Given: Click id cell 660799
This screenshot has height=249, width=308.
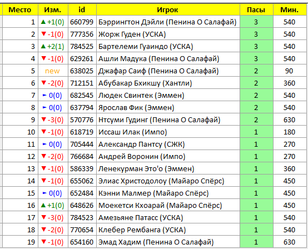Looking at the screenshot, I should (x=82, y=22).
